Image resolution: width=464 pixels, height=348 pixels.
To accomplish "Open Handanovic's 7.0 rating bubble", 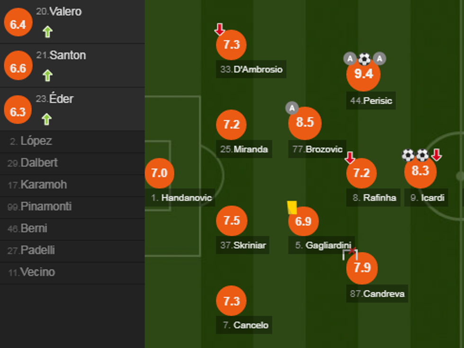I will (x=160, y=173).
